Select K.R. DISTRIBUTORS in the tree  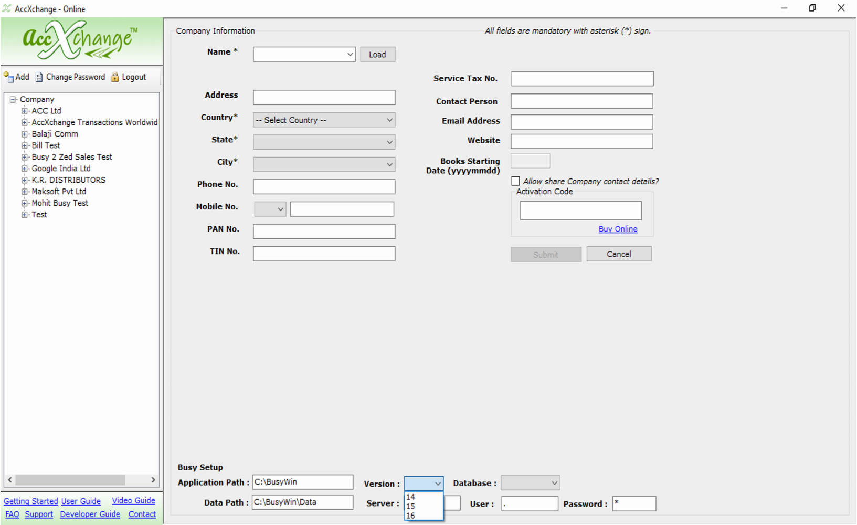68,180
